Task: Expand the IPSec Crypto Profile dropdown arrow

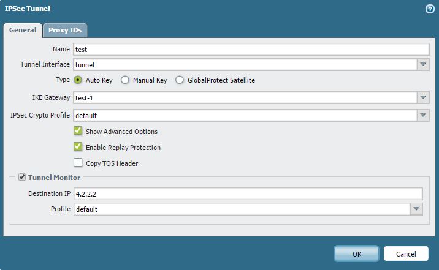Action: (x=423, y=116)
